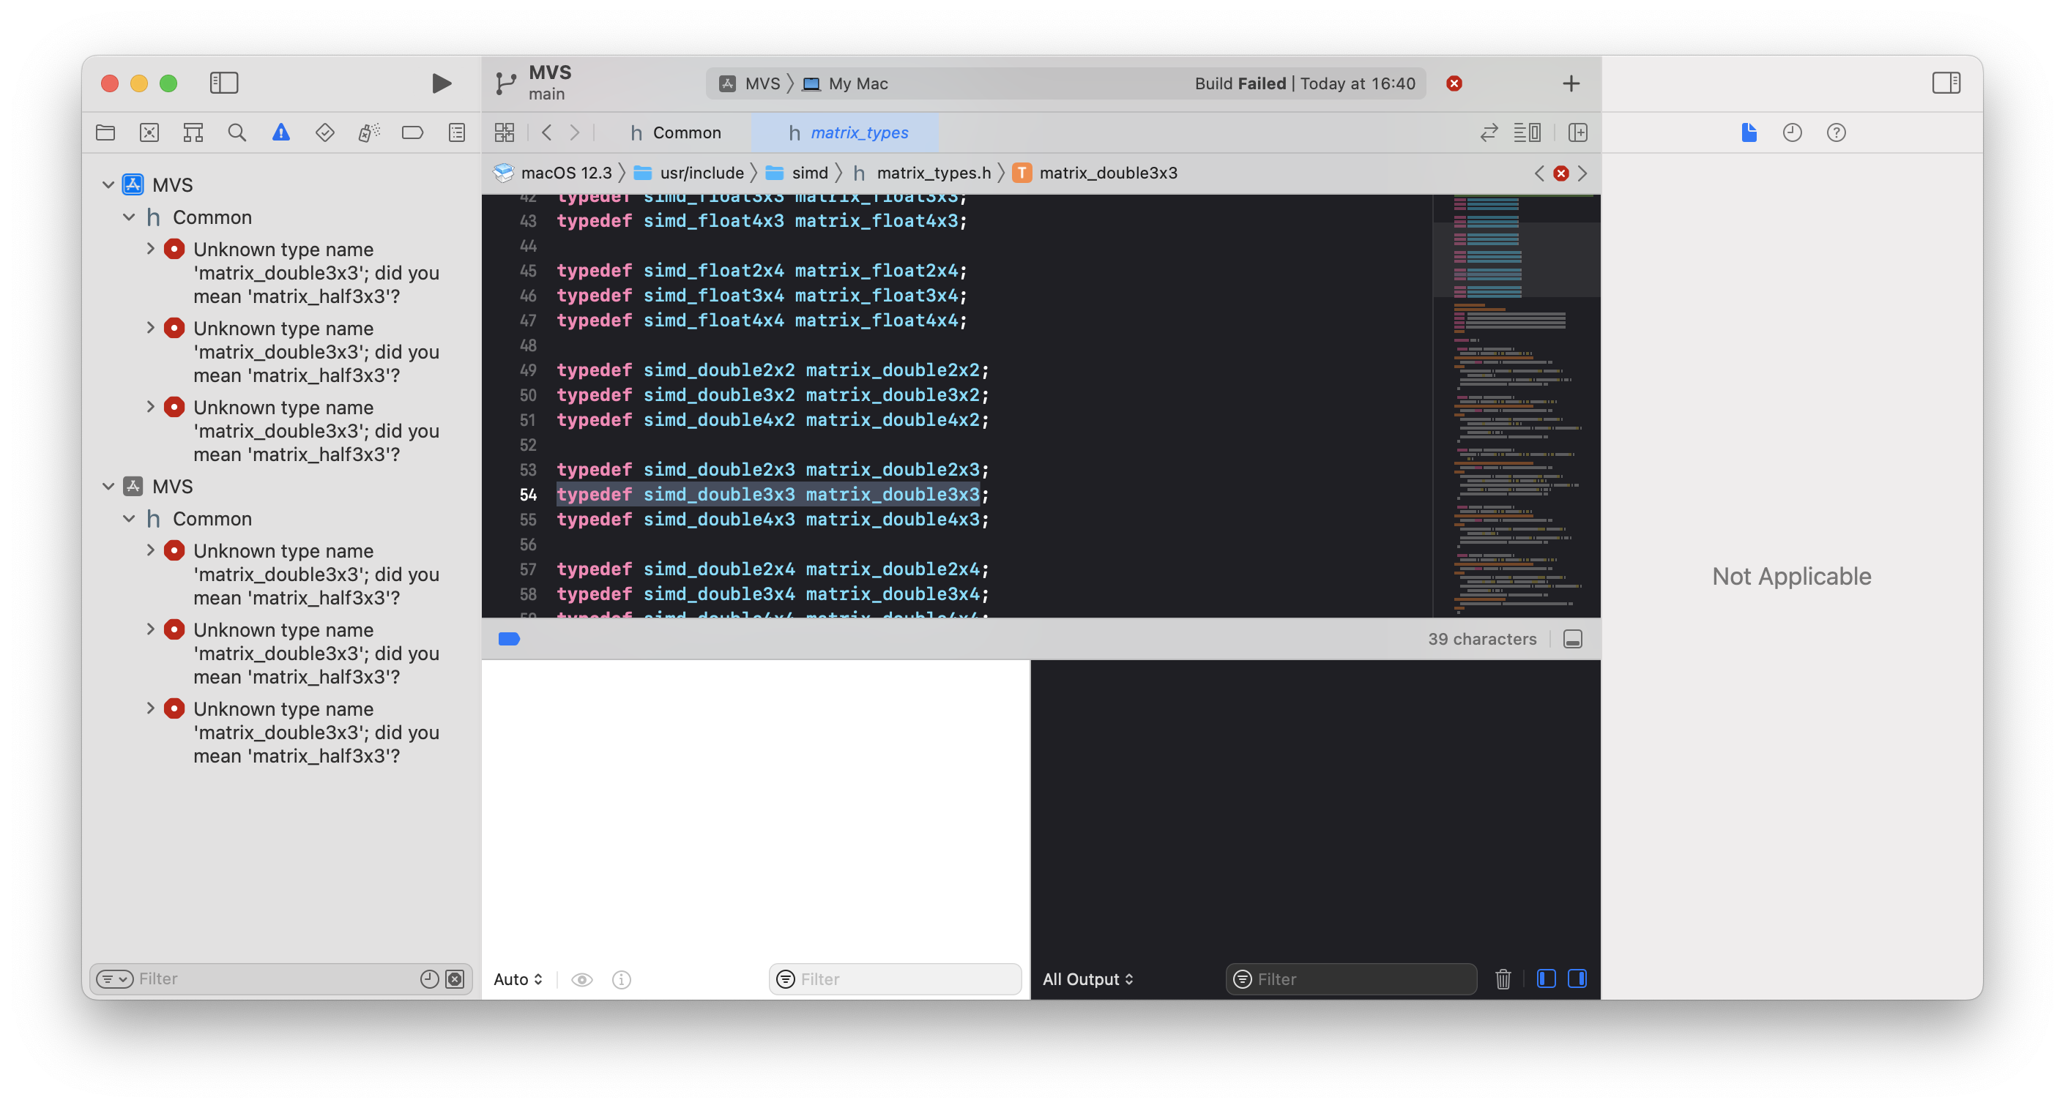The image size is (2065, 1108).
Task: Open the Breakpoint navigator icon
Action: click(412, 132)
